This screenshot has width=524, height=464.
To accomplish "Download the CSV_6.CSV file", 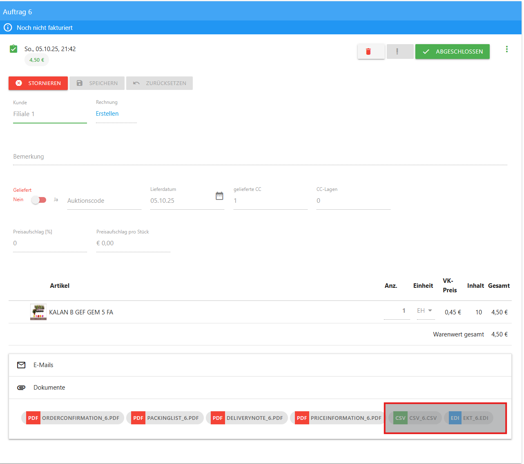I will click(417, 418).
